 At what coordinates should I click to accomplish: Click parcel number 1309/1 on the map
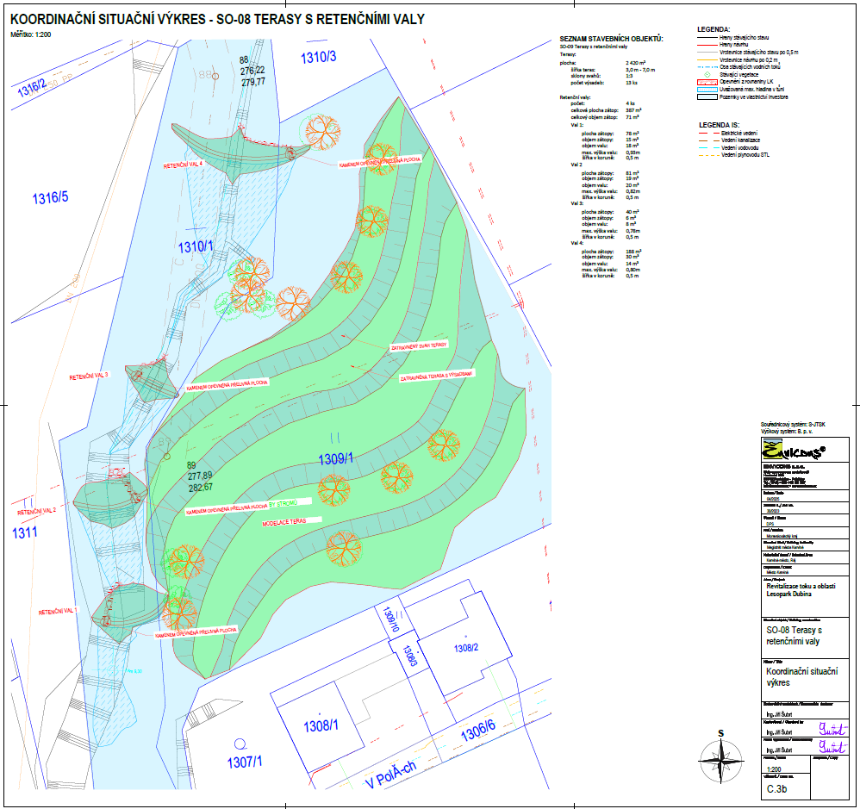(x=336, y=458)
